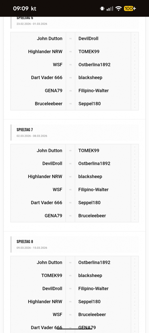
Task: Open blacksheep opponent of Highlander NRW
Action: [x=90, y=177]
